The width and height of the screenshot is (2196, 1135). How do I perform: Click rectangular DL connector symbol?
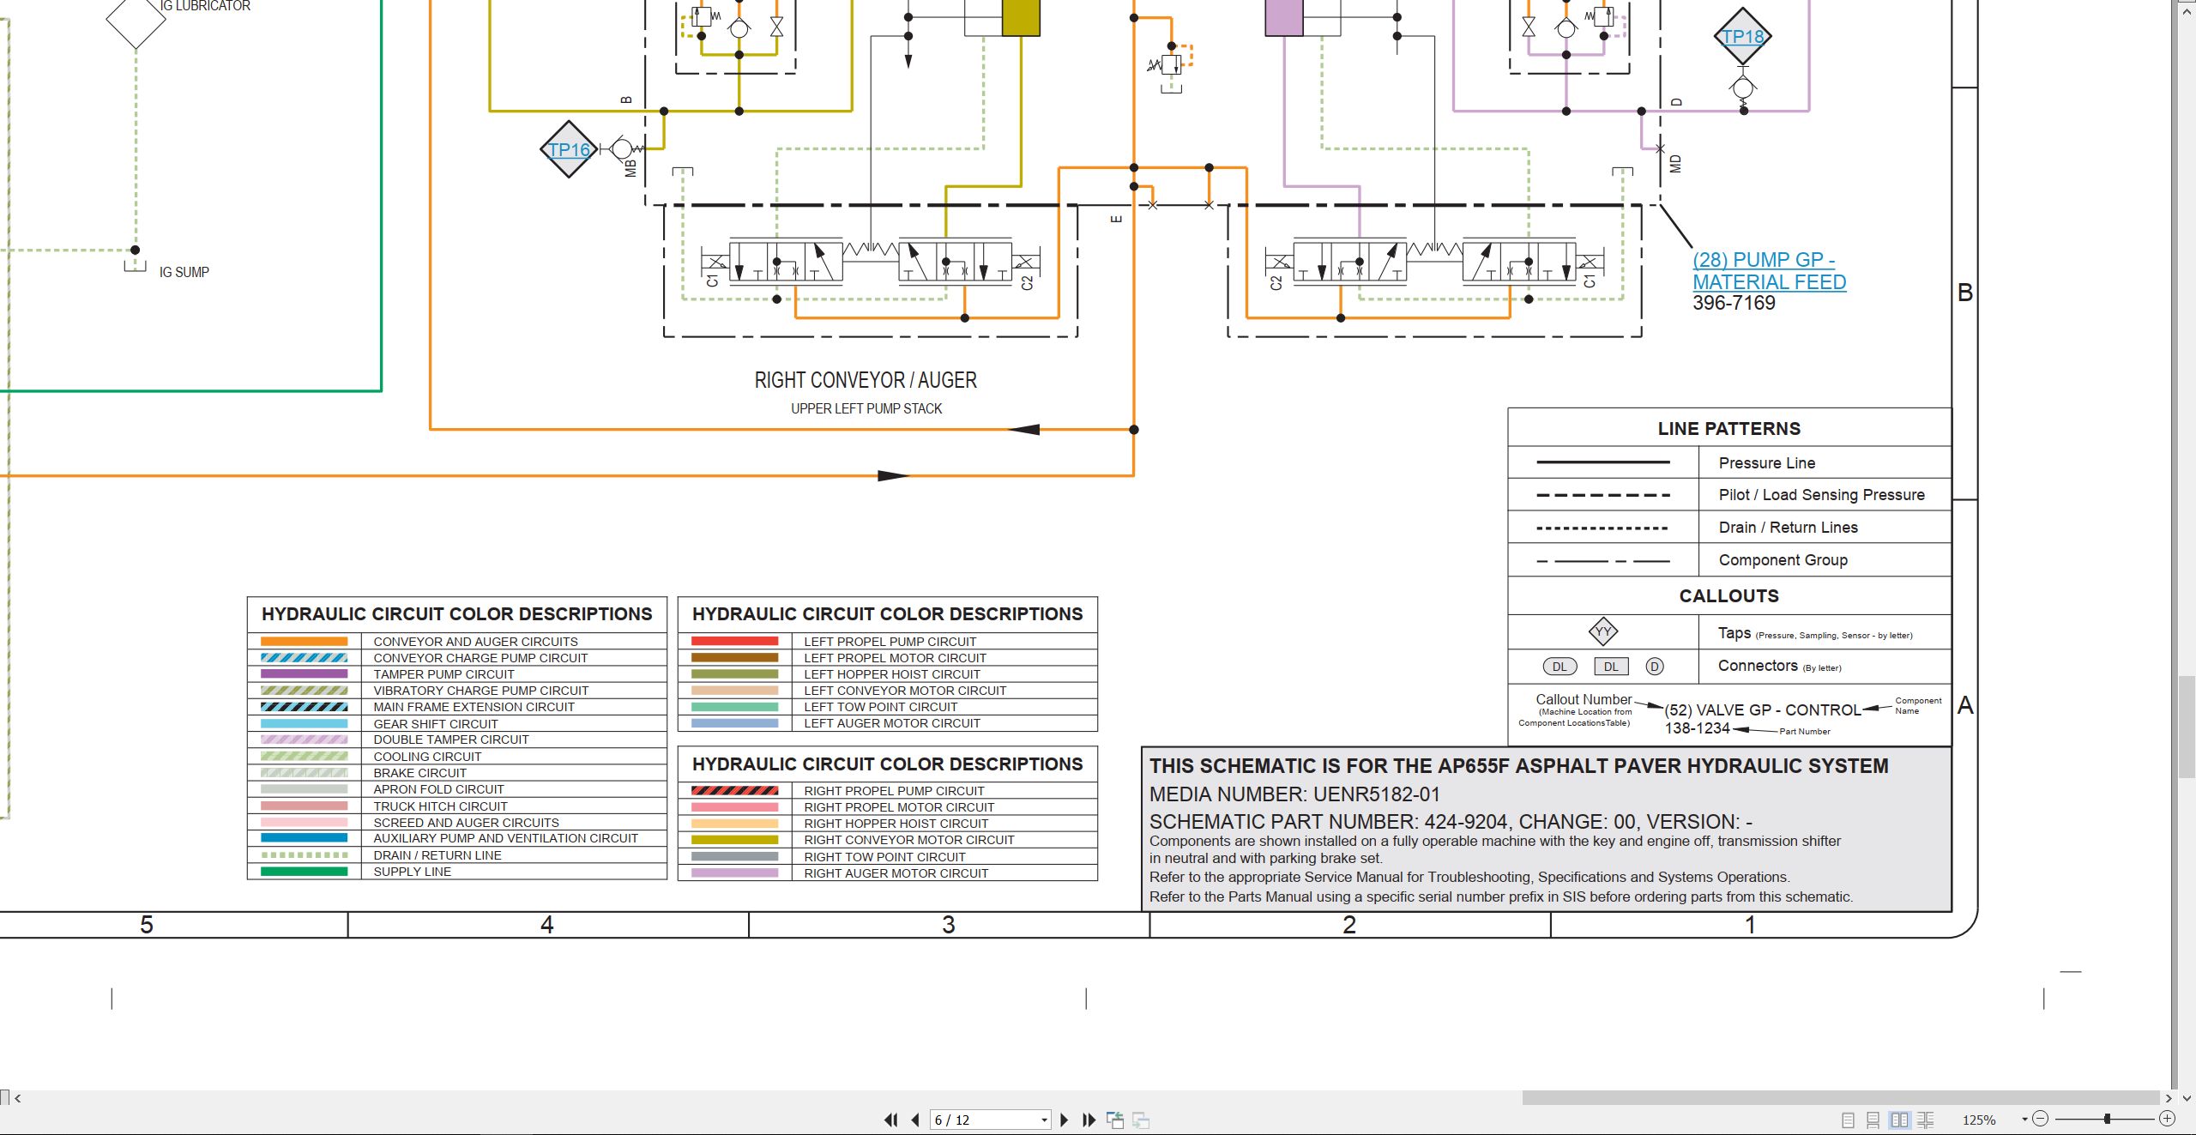point(1611,667)
